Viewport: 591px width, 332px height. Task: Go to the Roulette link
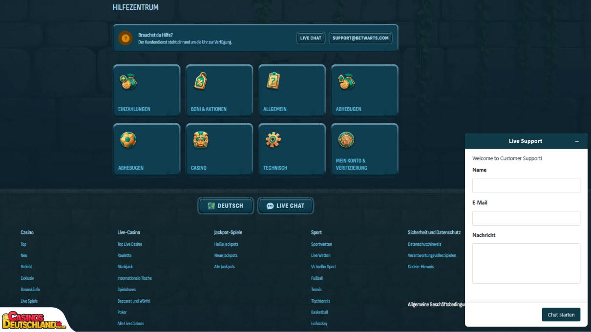click(x=125, y=255)
